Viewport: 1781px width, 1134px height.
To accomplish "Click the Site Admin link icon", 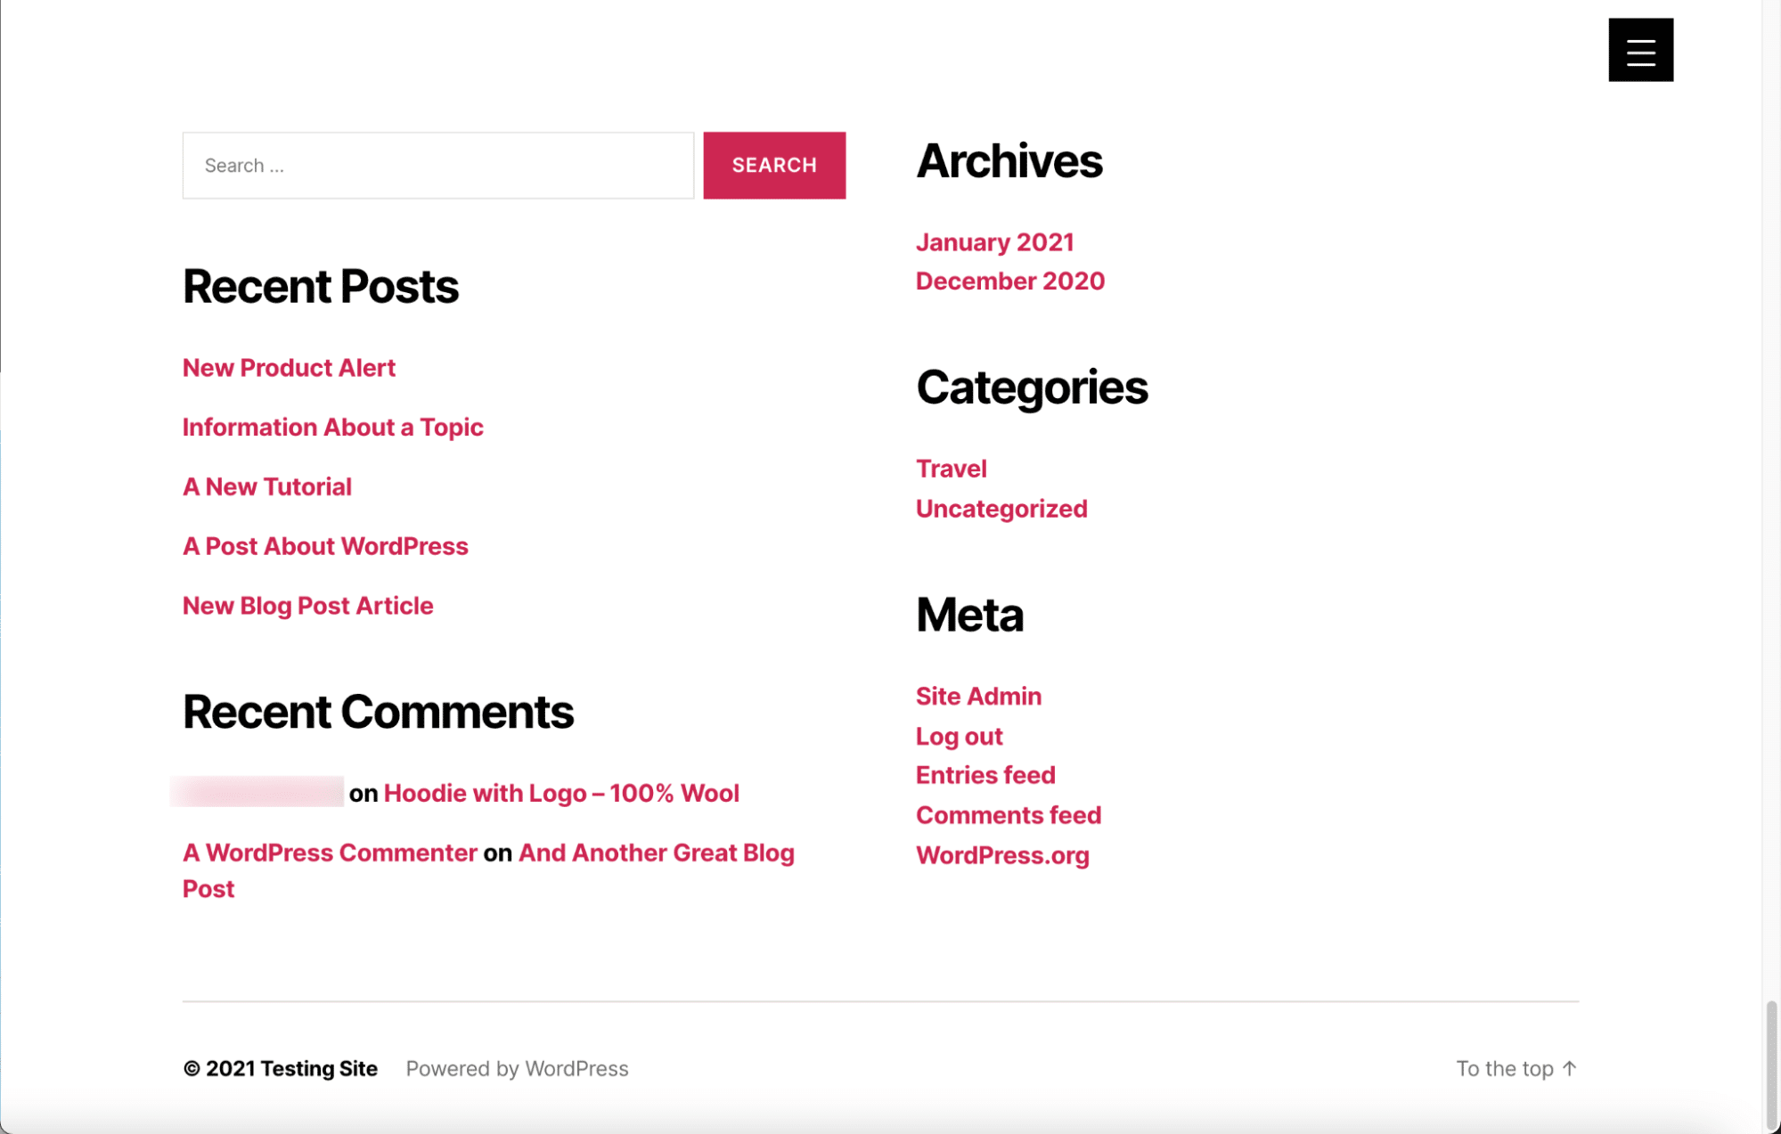I will click(977, 696).
